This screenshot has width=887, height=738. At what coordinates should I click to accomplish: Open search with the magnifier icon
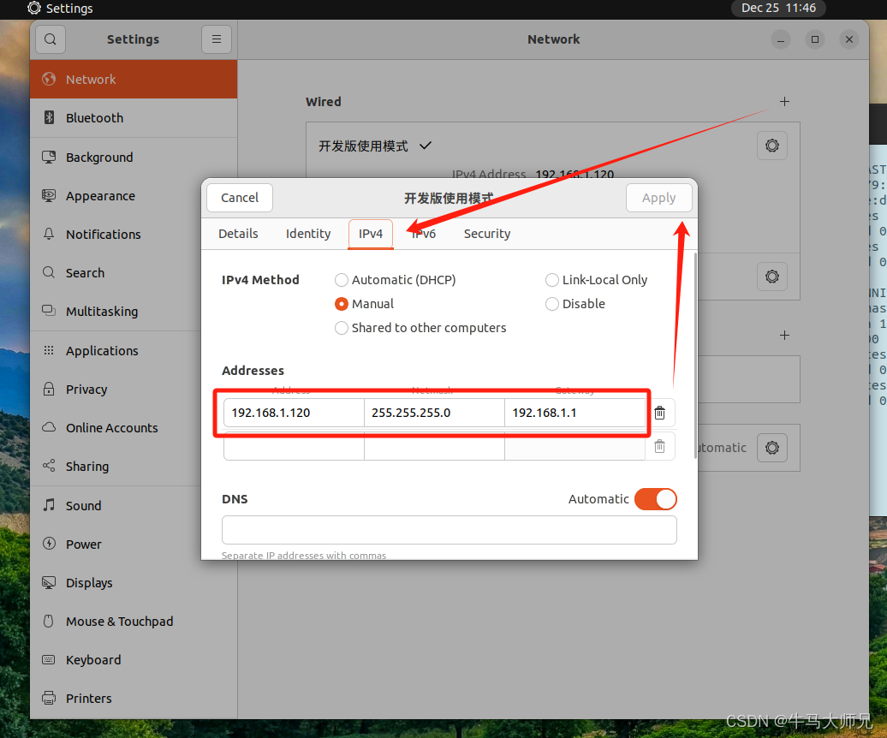[50, 39]
